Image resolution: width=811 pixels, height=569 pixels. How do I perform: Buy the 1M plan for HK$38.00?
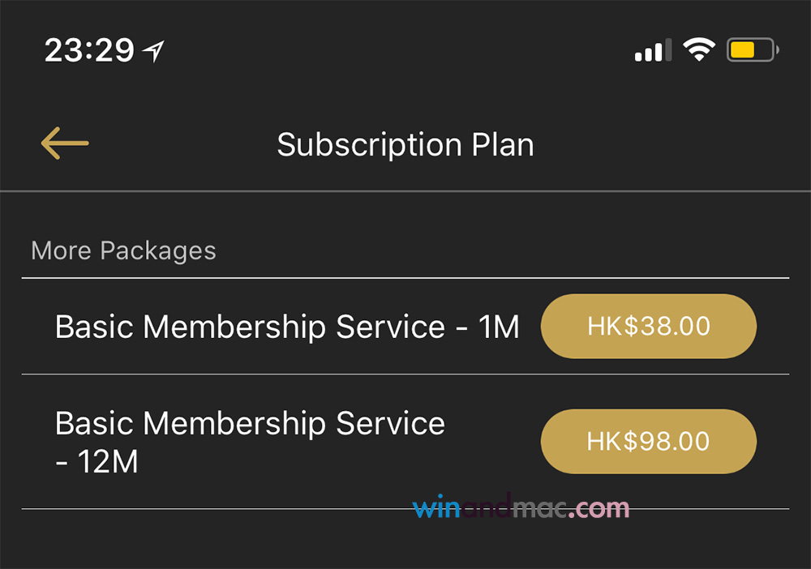[x=648, y=326]
